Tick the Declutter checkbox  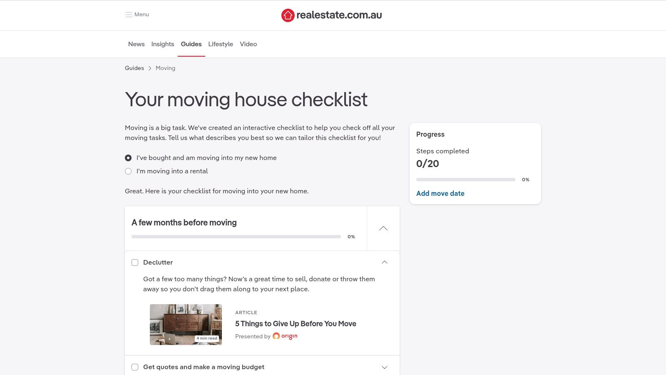point(135,262)
